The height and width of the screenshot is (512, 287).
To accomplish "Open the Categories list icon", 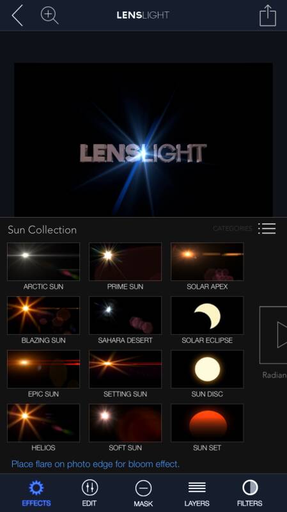I will click(267, 228).
